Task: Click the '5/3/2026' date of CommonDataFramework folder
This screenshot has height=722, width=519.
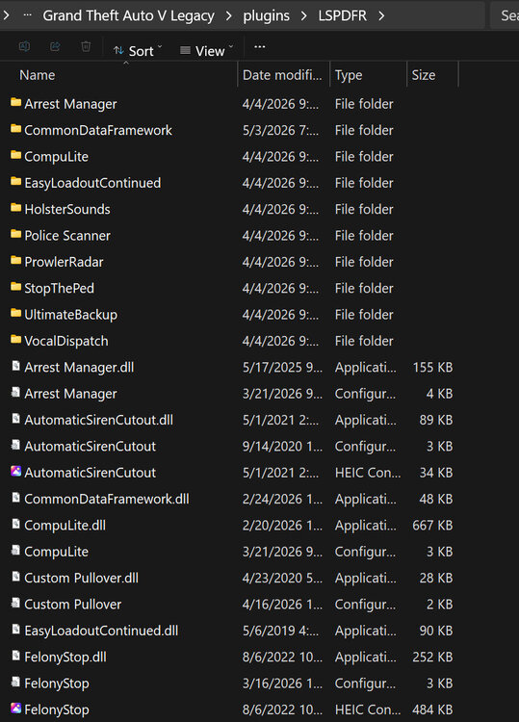Action: click(280, 130)
